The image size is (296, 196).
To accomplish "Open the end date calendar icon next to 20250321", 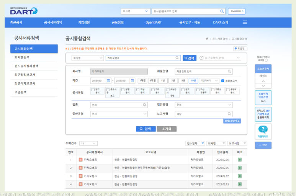I will (132, 80).
